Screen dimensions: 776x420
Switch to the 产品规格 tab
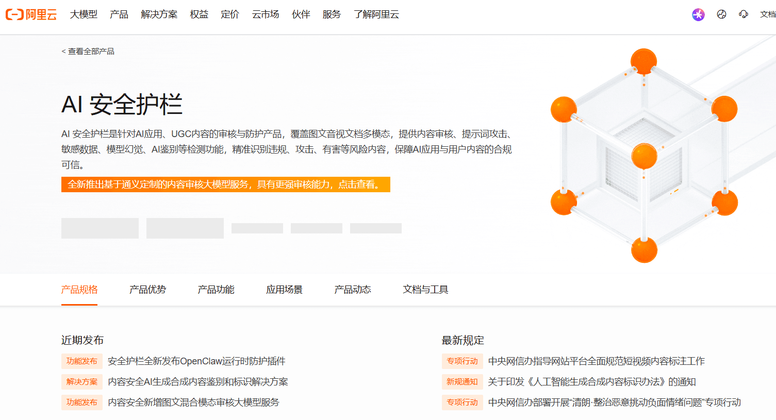79,290
